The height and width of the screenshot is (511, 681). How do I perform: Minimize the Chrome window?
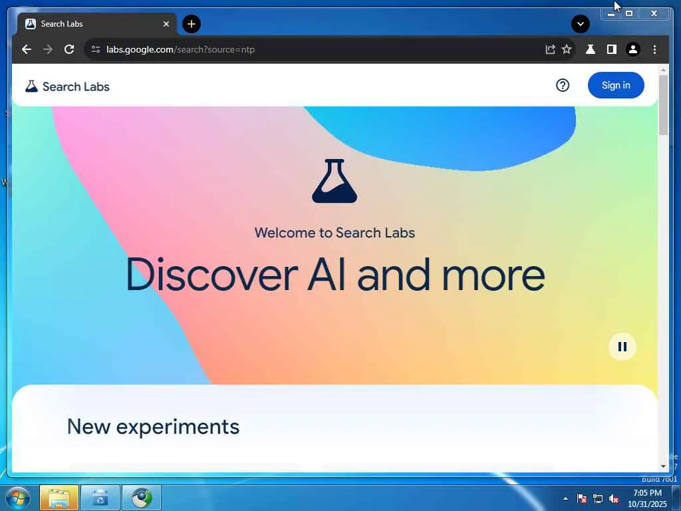(611, 14)
